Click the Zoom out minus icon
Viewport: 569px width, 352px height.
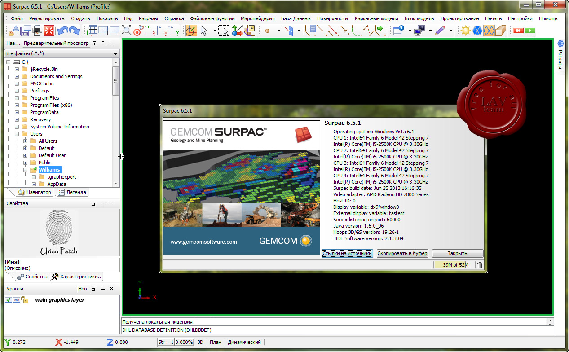115,31
